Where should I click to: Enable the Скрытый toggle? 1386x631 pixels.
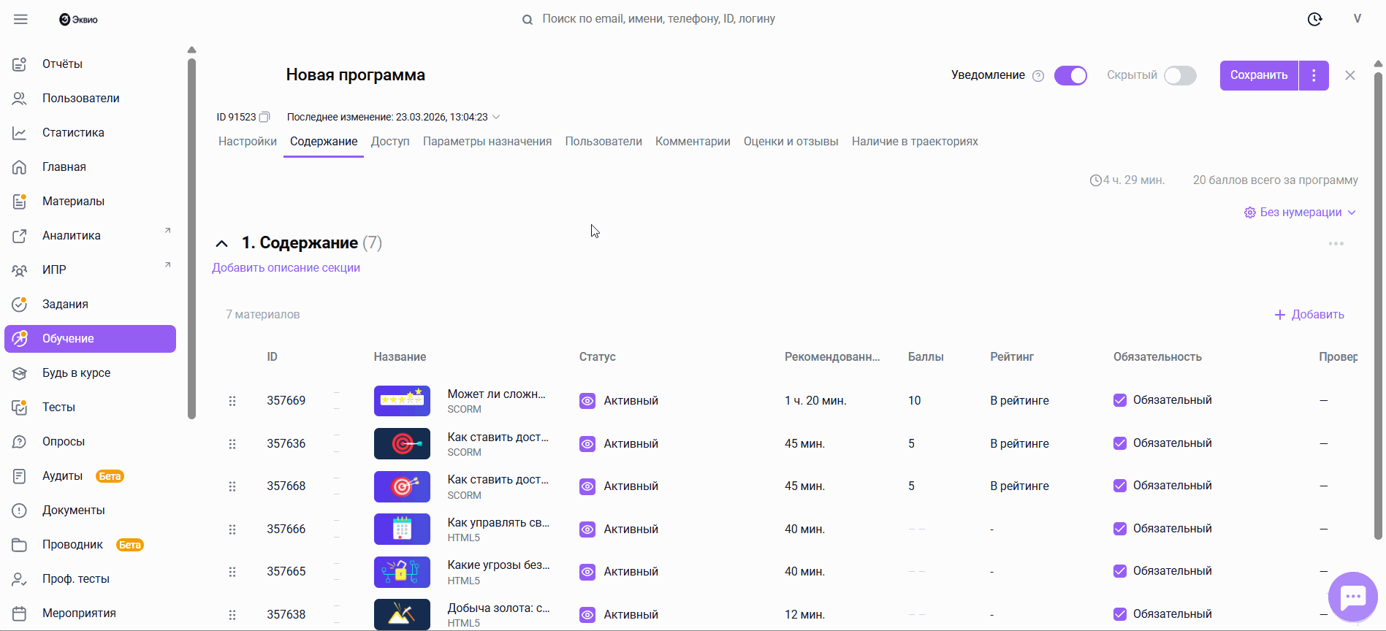(1180, 75)
